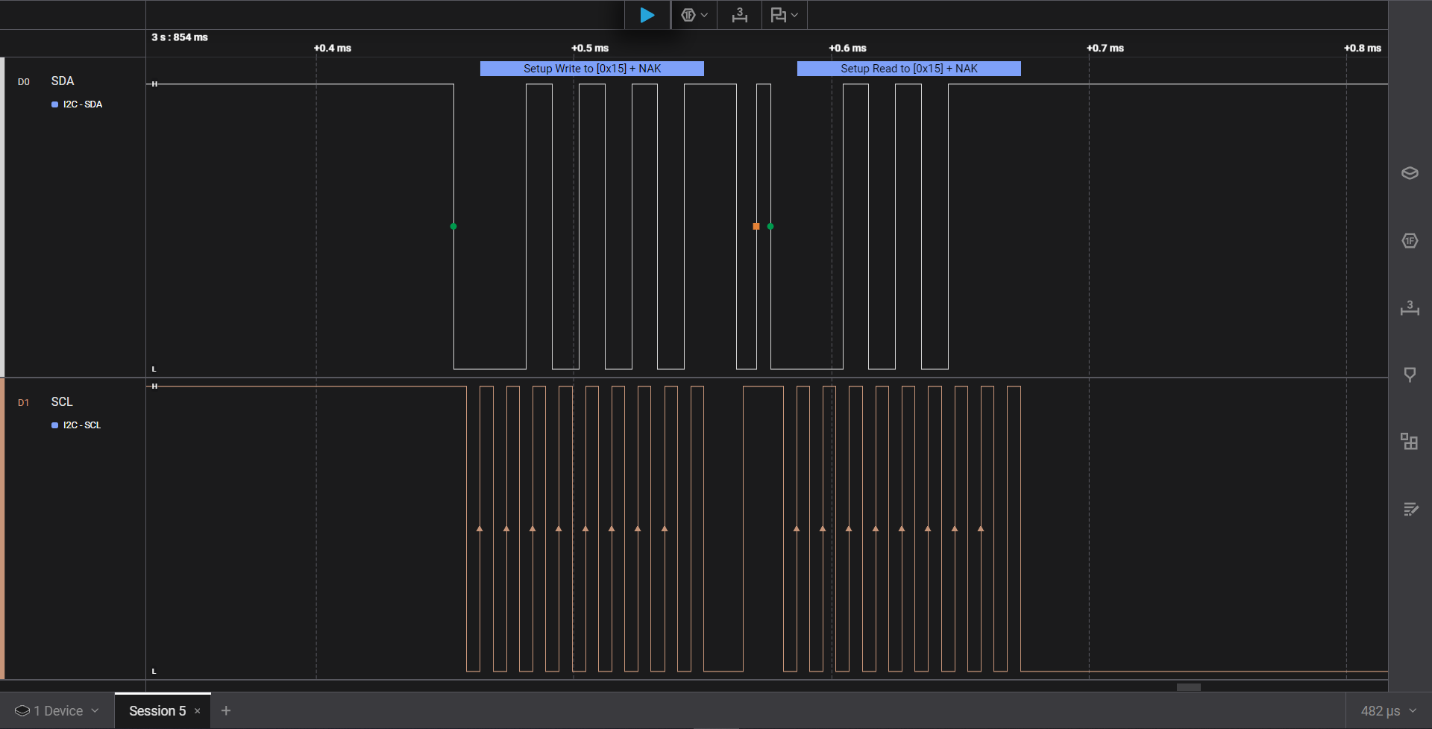This screenshot has width=1432, height=729.
Task: Open Device Settings panel in right sidebar
Action: tap(1409, 173)
